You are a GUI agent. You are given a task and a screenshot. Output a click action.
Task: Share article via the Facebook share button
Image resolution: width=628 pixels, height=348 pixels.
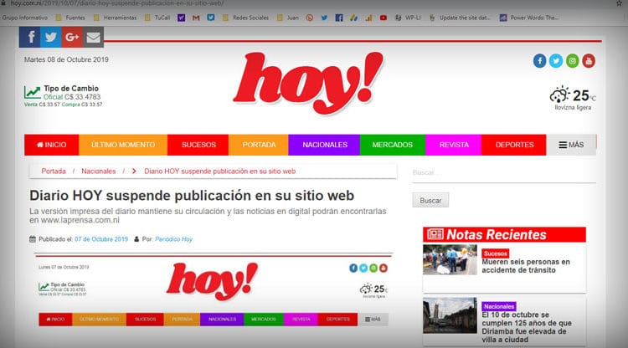coord(29,37)
